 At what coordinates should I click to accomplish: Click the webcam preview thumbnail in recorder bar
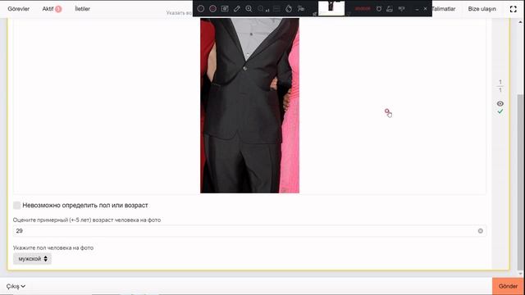(331, 8)
